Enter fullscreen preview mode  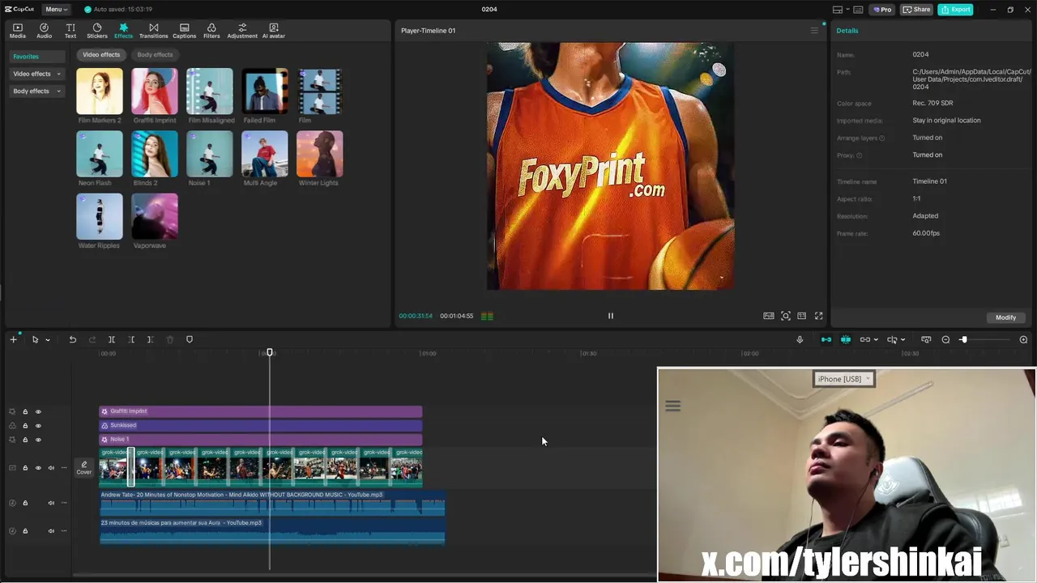click(x=818, y=316)
